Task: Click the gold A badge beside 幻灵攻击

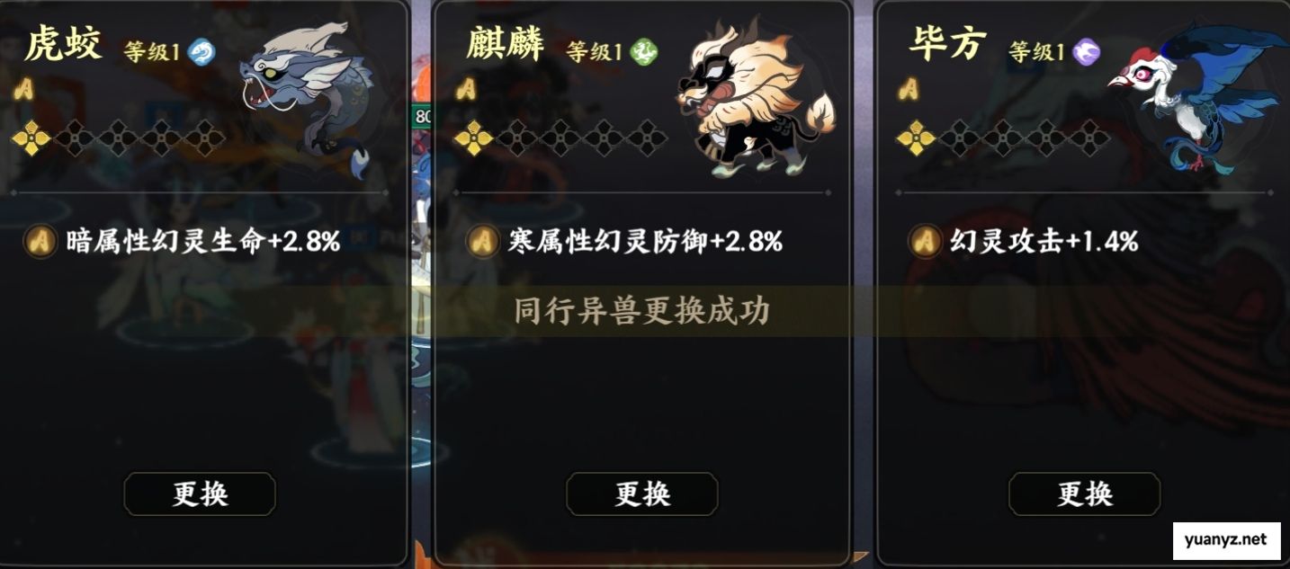Action: pos(926,241)
